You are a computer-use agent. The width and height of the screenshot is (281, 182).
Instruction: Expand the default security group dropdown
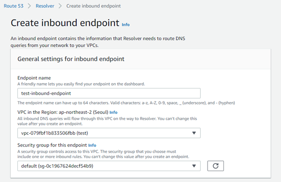pyautogui.click(x=109, y=166)
